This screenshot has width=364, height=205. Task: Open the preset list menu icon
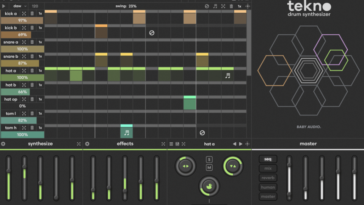coord(171,144)
